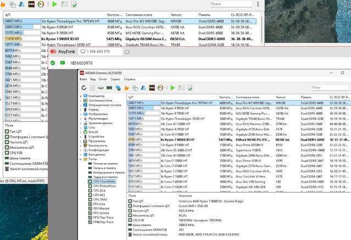Expand the DirectX tree node
The height and width of the screenshot is (240, 351).
tap(81, 132)
